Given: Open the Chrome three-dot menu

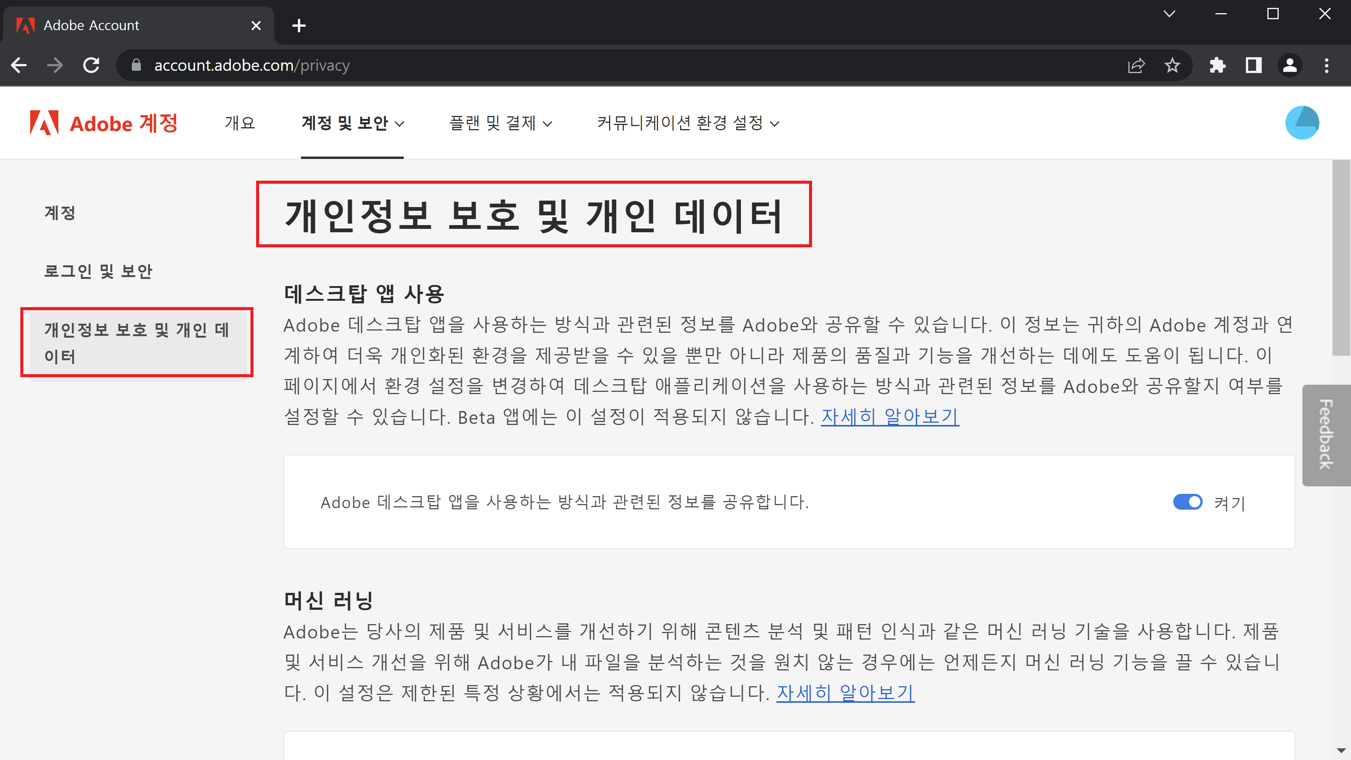Looking at the screenshot, I should click(1327, 65).
